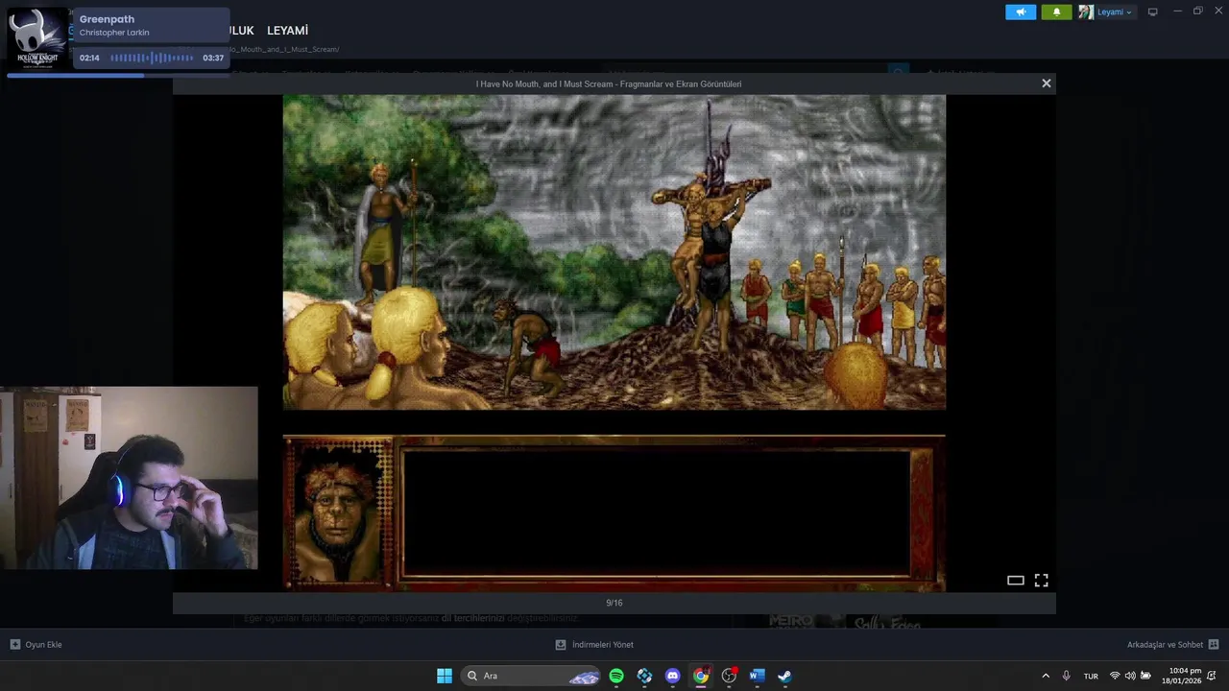The image size is (1229, 691).
Task: Seek within the Greenpath track waveform
Action: pyautogui.click(x=152, y=58)
